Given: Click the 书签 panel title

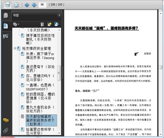Looking at the screenshot, I should pos(16,15).
